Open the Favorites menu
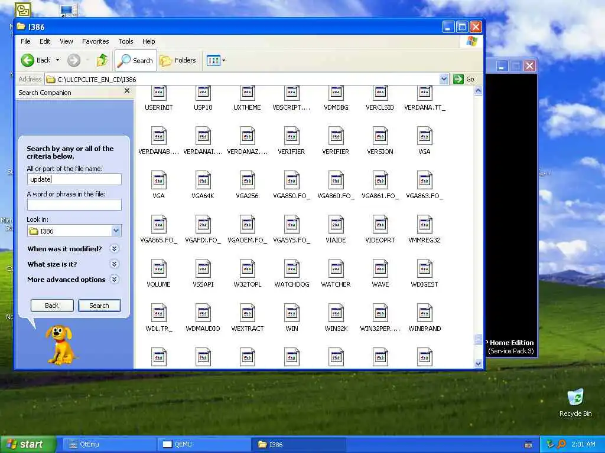Viewport: 605px width, 453px height. (95, 41)
